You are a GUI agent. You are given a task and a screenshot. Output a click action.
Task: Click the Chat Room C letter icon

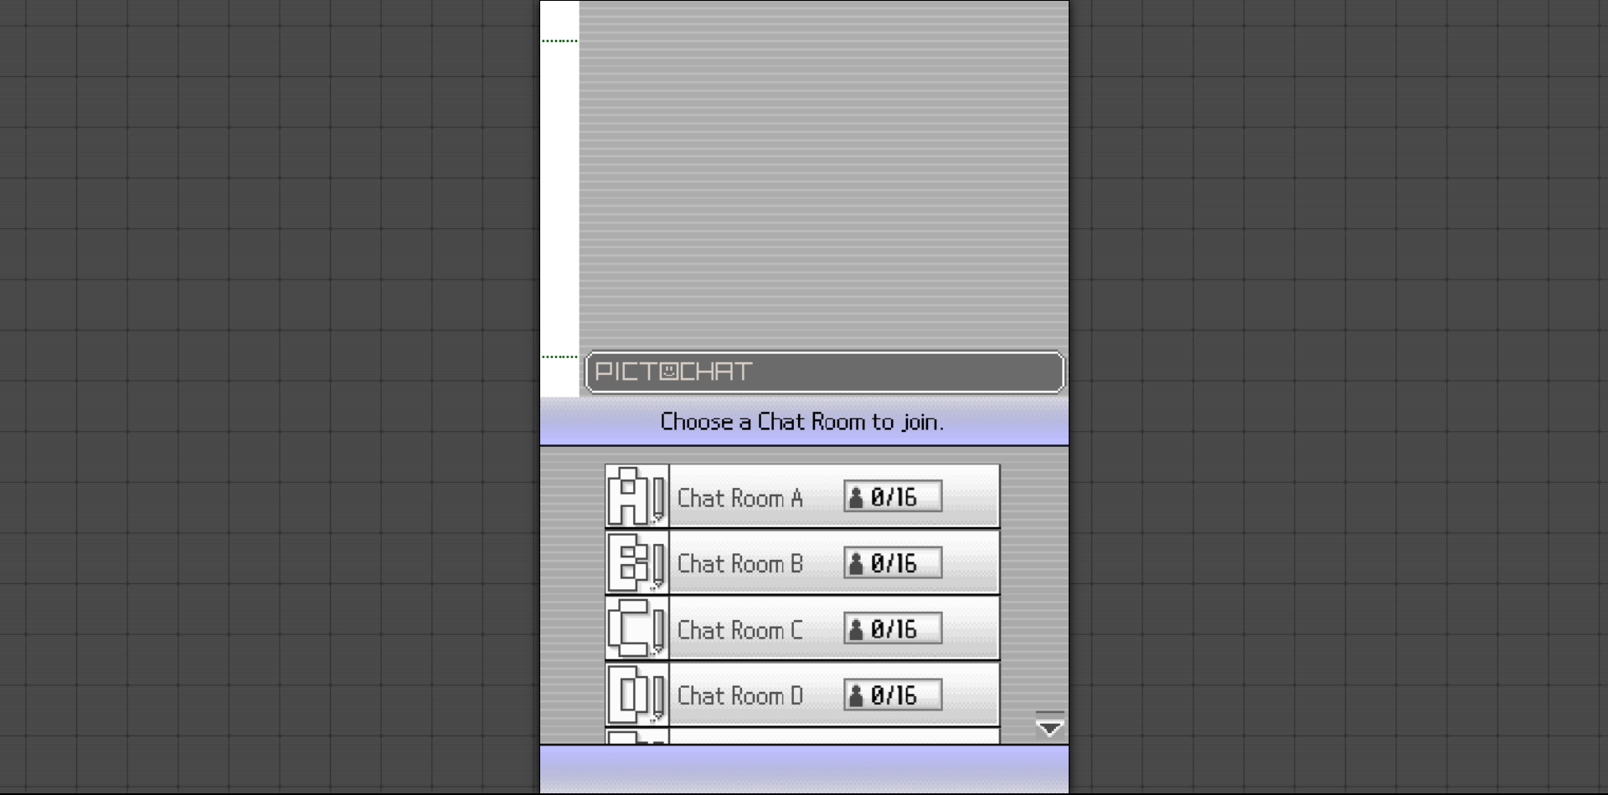(636, 628)
